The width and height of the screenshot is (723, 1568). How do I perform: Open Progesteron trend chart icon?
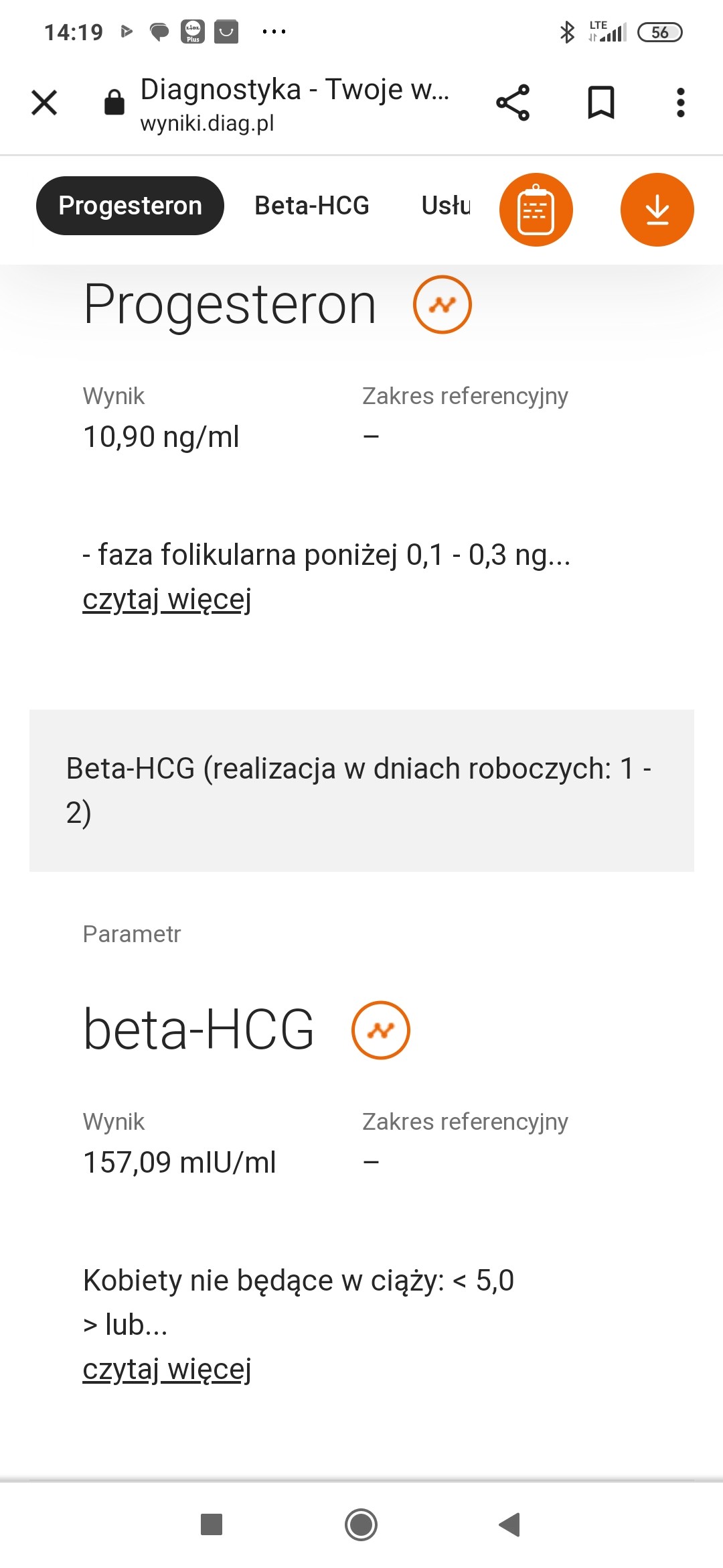click(x=442, y=305)
